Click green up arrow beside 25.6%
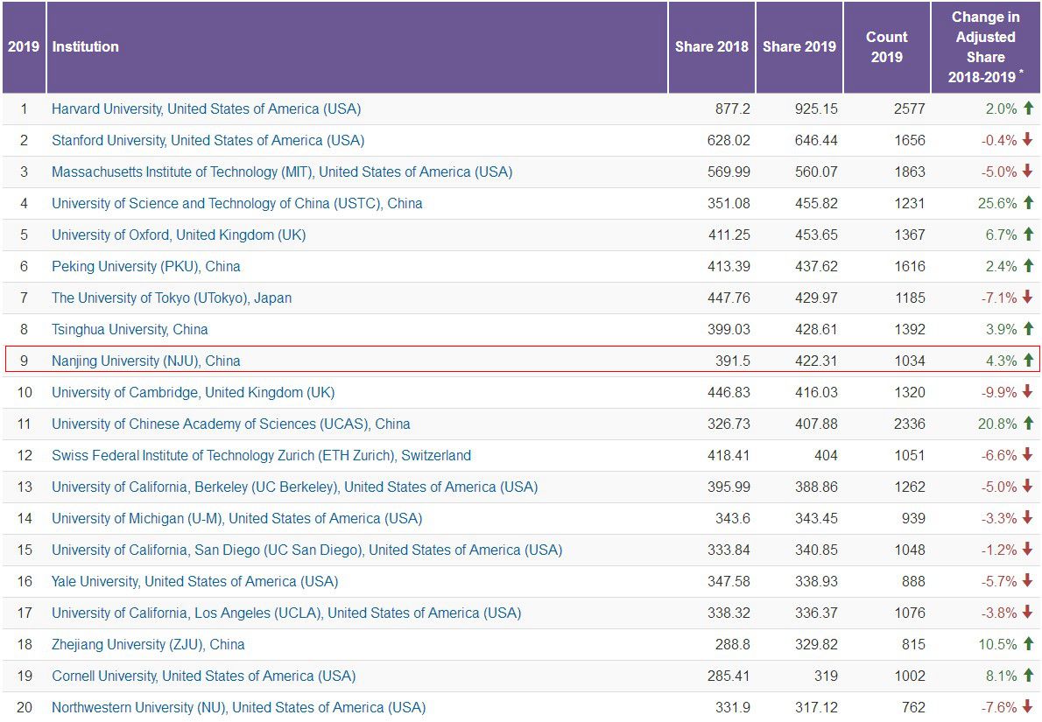The width and height of the screenshot is (1042, 722). pos(1028,203)
